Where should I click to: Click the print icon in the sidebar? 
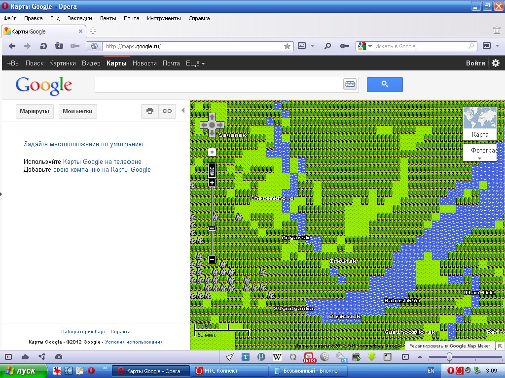(150, 111)
